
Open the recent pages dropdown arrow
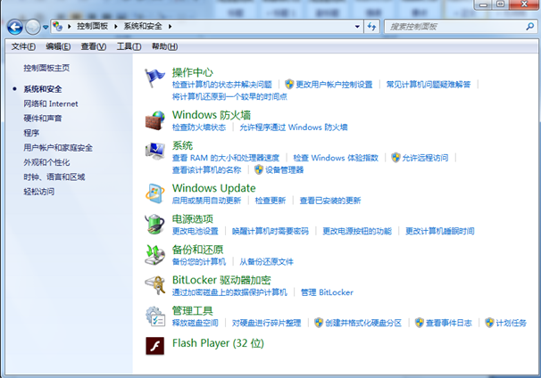46,27
